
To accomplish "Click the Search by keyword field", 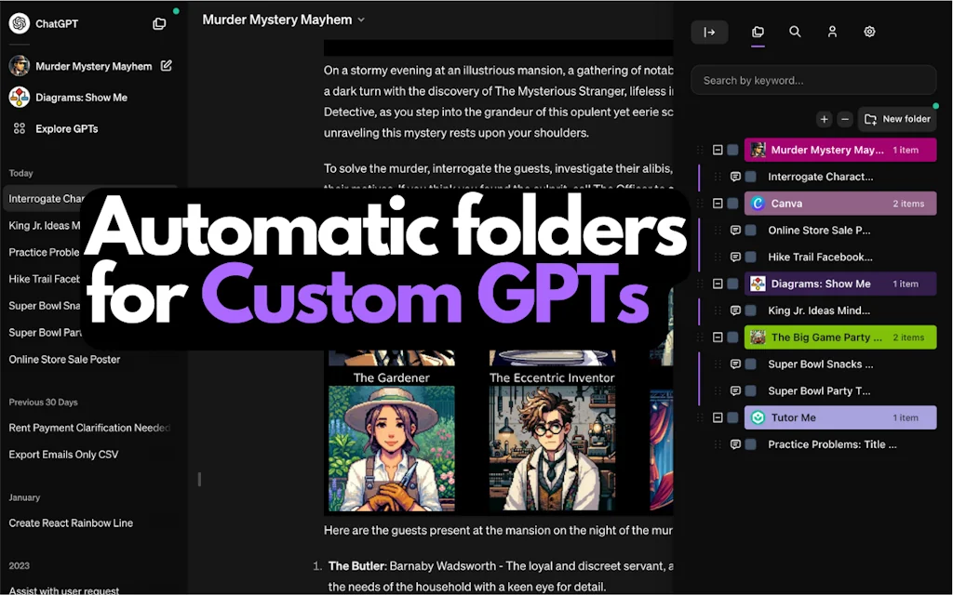I will tap(812, 80).
